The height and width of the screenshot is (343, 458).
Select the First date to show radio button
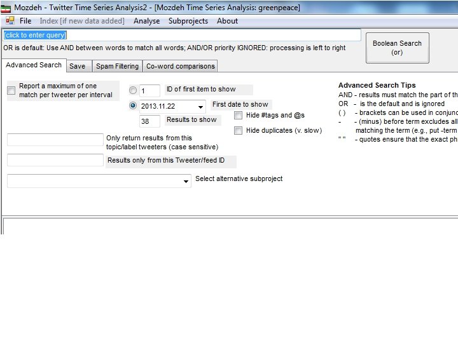pyautogui.click(x=133, y=105)
